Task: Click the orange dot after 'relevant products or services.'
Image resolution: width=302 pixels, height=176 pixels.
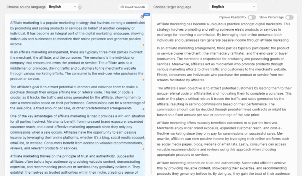Action: pos(143,149)
